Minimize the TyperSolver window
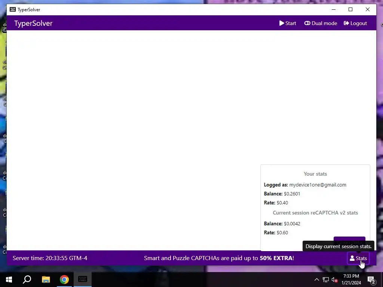This screenshot has height=287, width=383. (333, 9)
